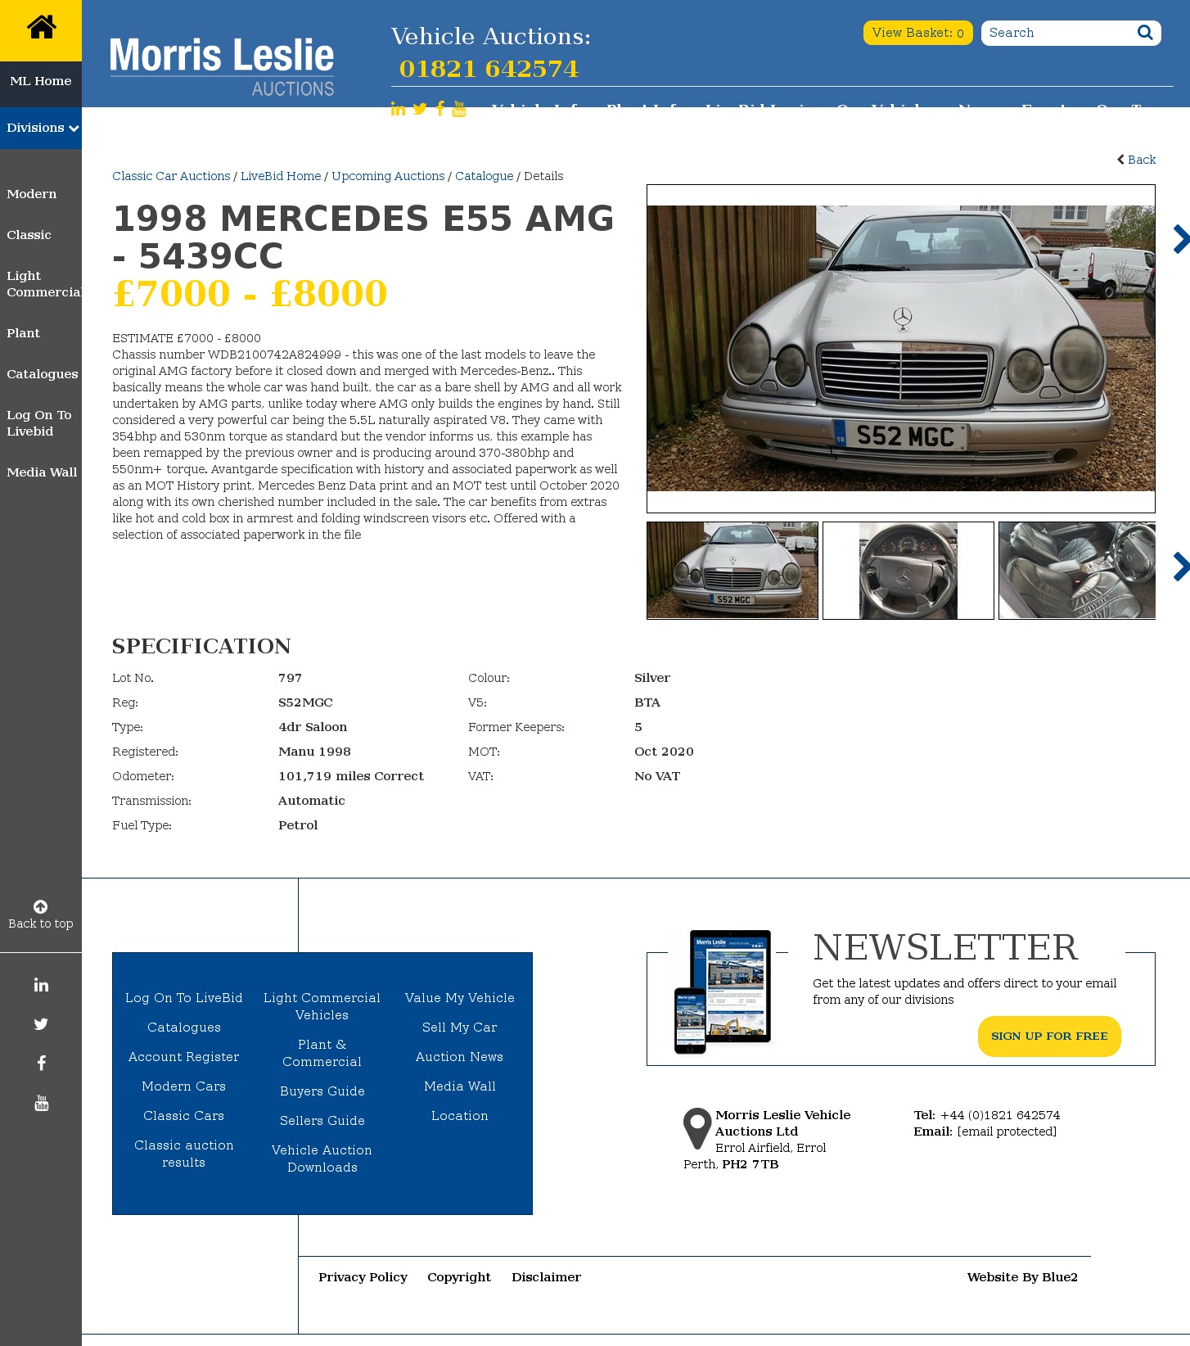Open header LinkedIn icon
Image resolution: width=1190 pixels, height=1346 pixels.
click(x=398, y=109)
